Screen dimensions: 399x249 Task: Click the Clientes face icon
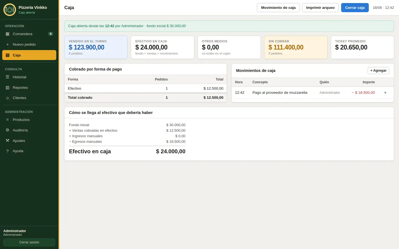click(7, 98)
